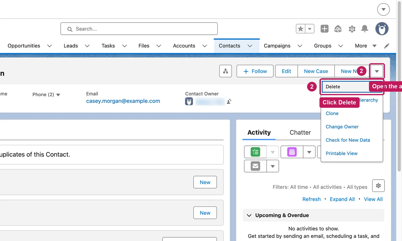This screenshot has width=402, height=241.
Task: Expand the Phone (2) dropdown
Action: [58, 95]
